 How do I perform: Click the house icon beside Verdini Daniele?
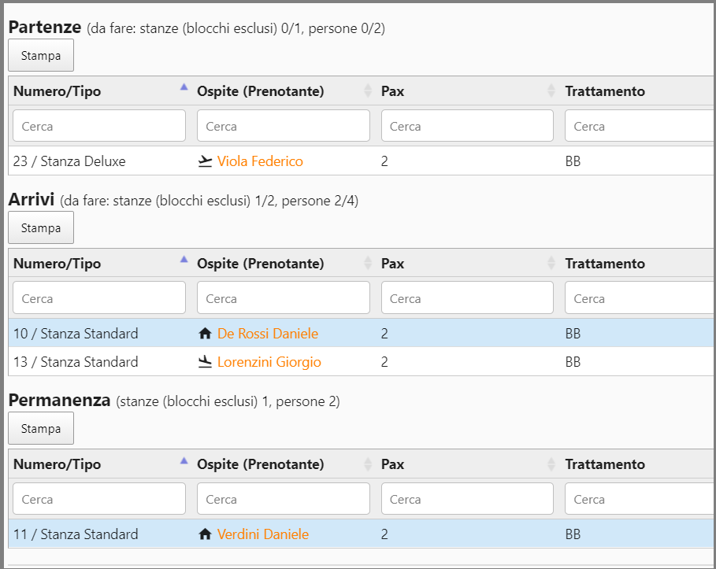click(206, 534)
